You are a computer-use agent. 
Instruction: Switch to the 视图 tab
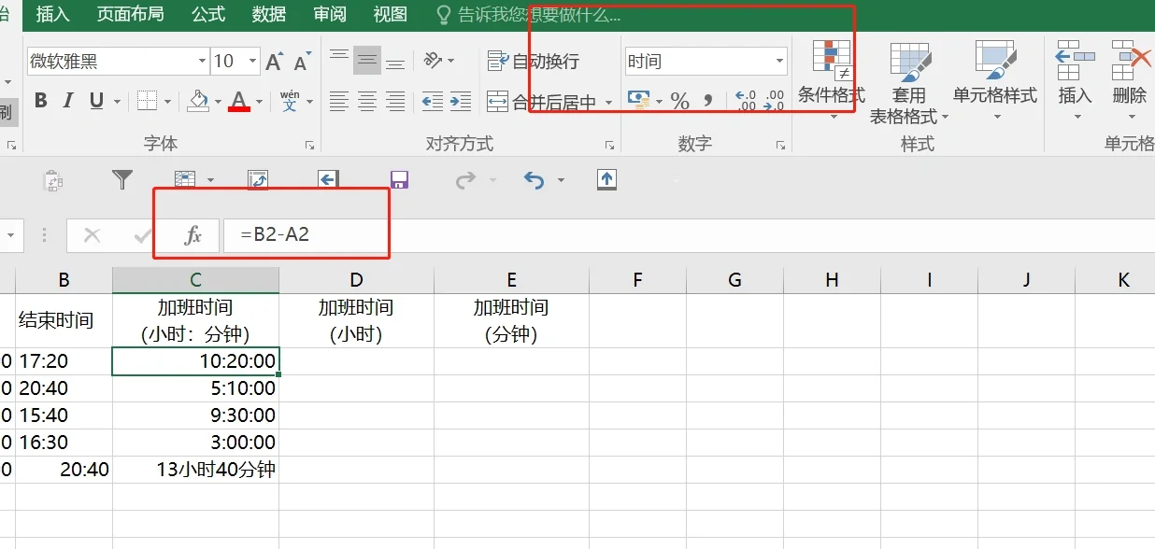click(391, 15)
